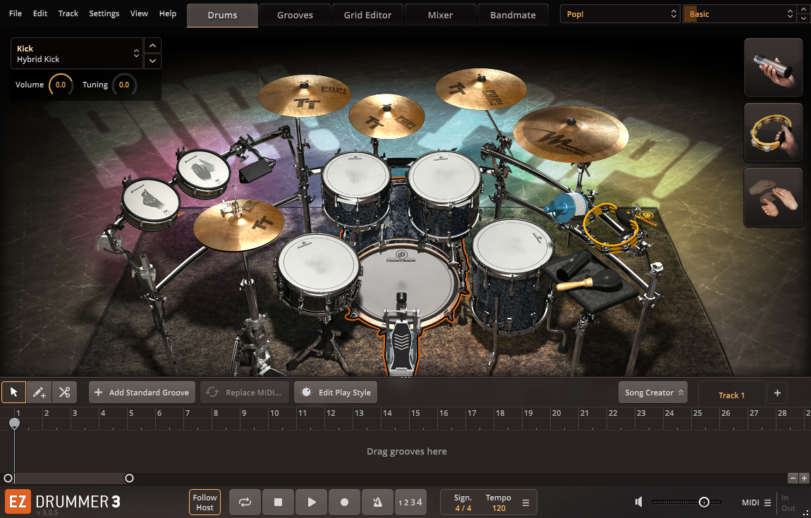Open the Settings menu
Viewport: 811px width, 518px height.
point(104,13)
